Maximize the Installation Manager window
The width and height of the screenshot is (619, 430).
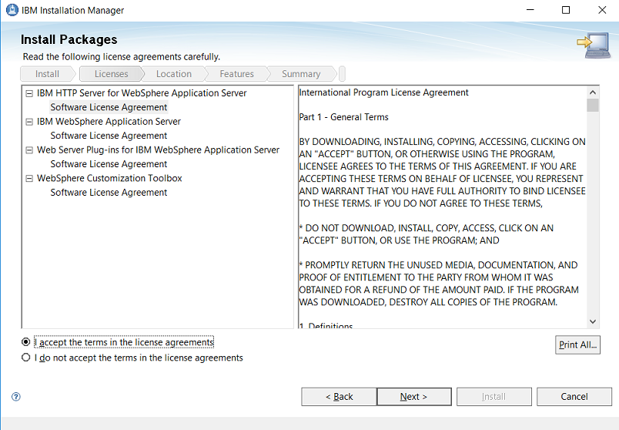coord(566,10)
